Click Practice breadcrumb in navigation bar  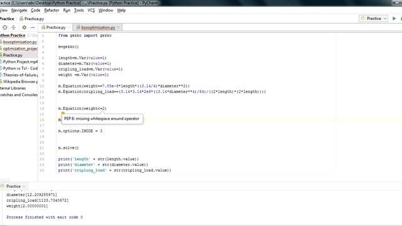pos(7,19)
